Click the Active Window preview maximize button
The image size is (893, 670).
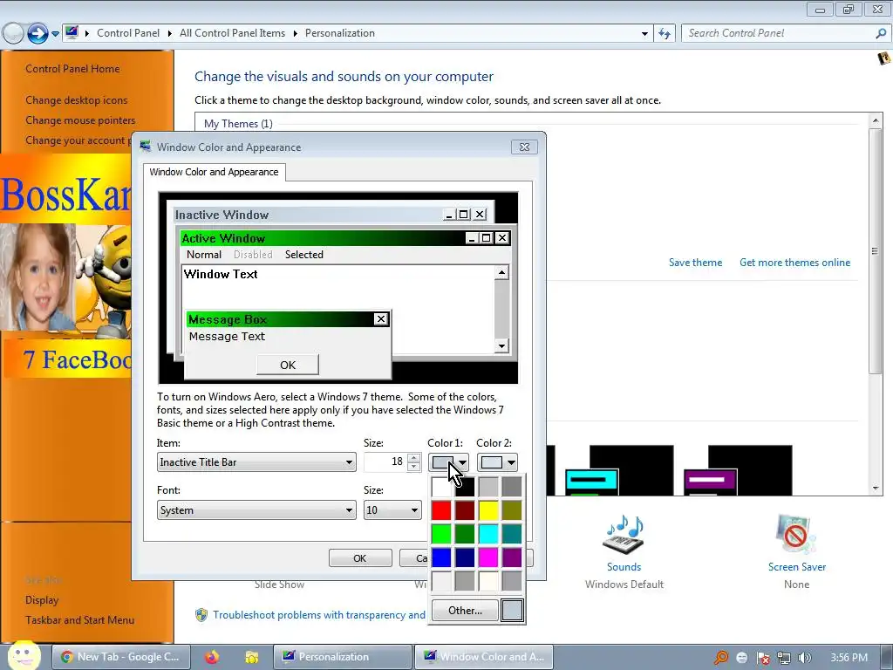coord(486,237)
